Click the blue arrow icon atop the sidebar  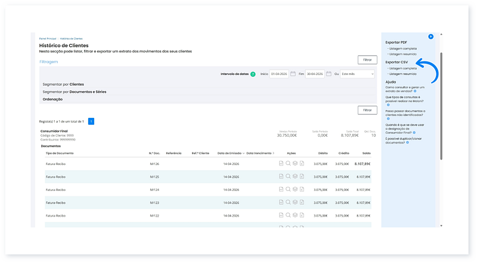[430, 36]
